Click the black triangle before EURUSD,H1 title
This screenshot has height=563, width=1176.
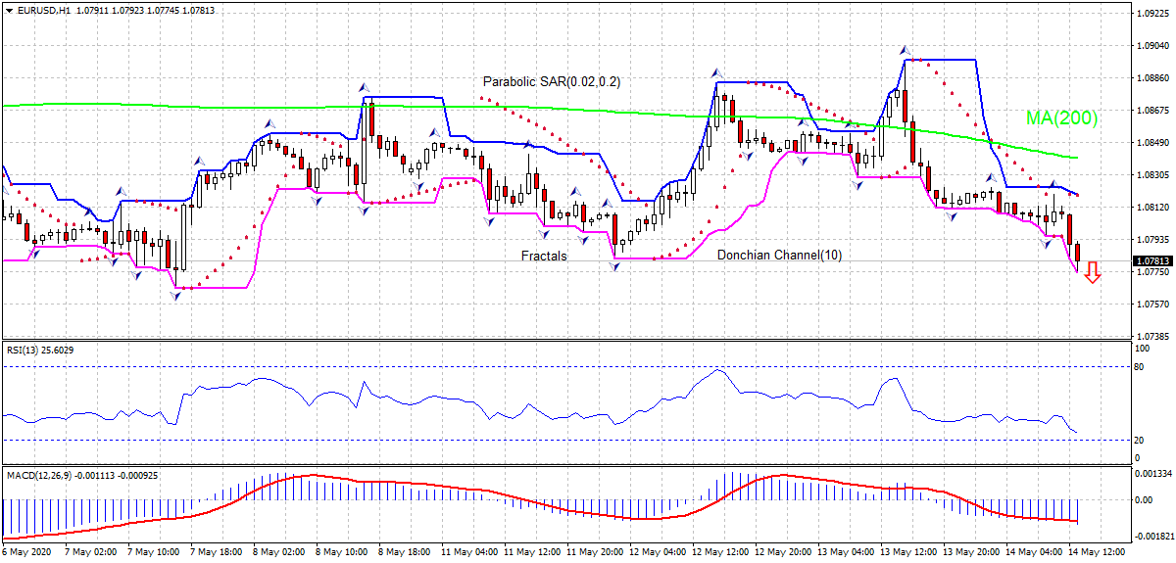pyautogui.click(x=8, y=10)
